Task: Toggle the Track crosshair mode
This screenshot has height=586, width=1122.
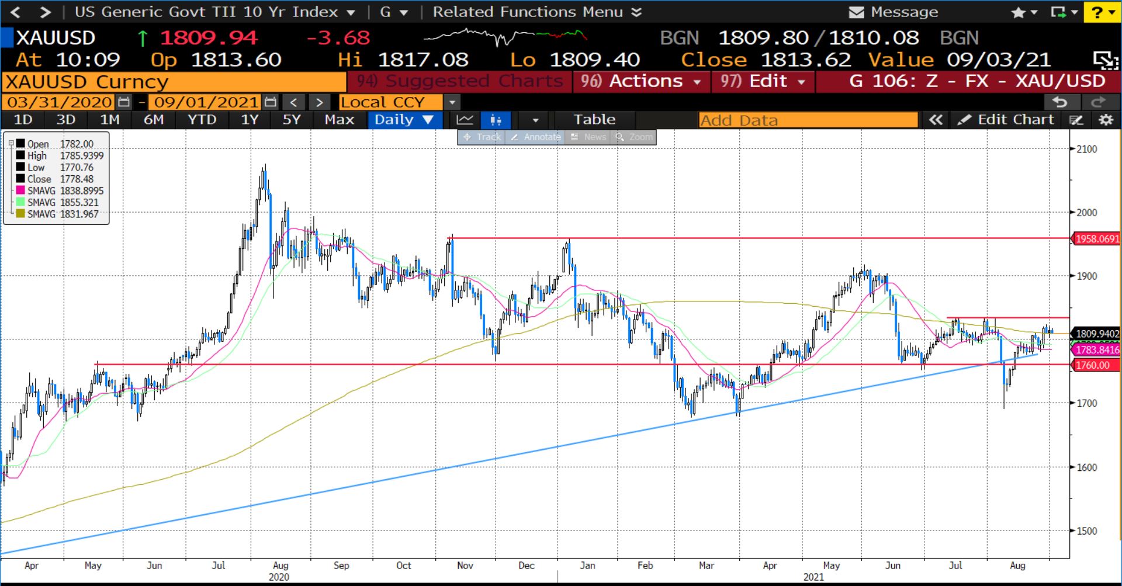Action: [482, 137]
